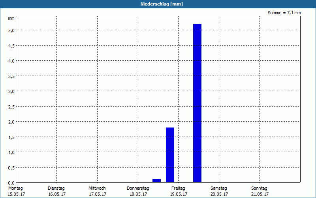Click the "Dienstag" day label

click(56, 188)
